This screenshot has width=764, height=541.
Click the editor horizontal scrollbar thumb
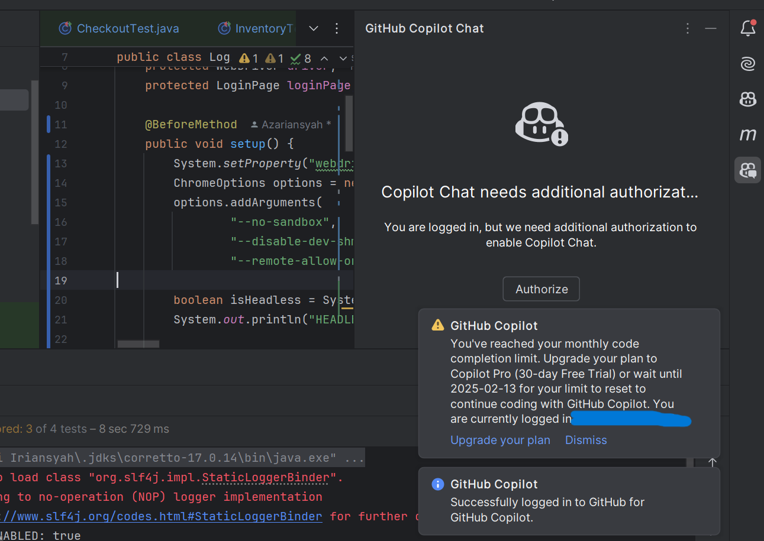[x=138, y=344]
